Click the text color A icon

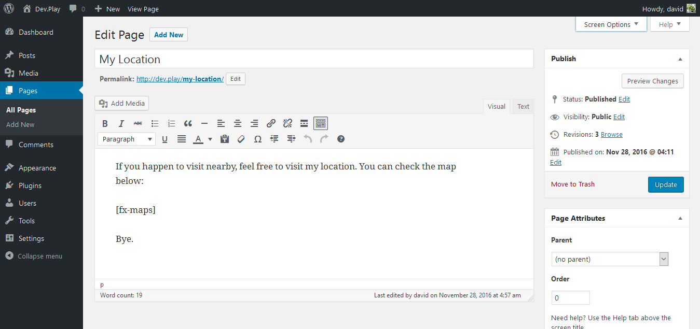click(x=198, y=139)
